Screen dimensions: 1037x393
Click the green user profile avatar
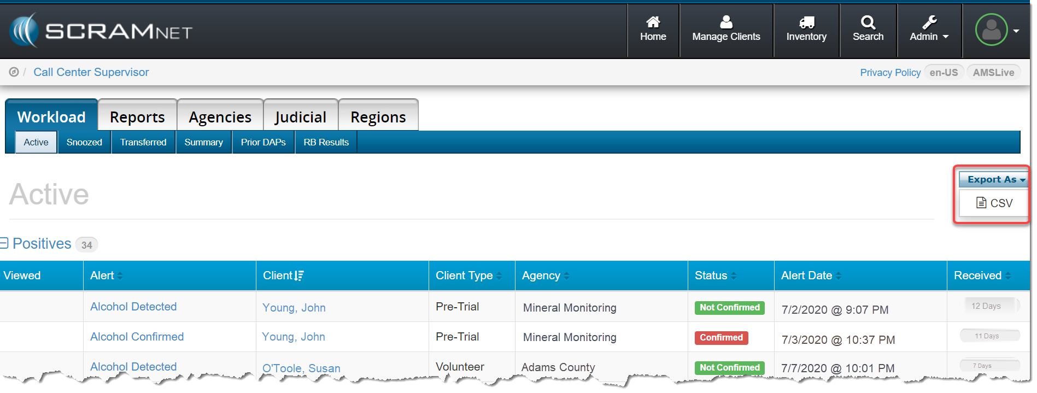[991, 30]
